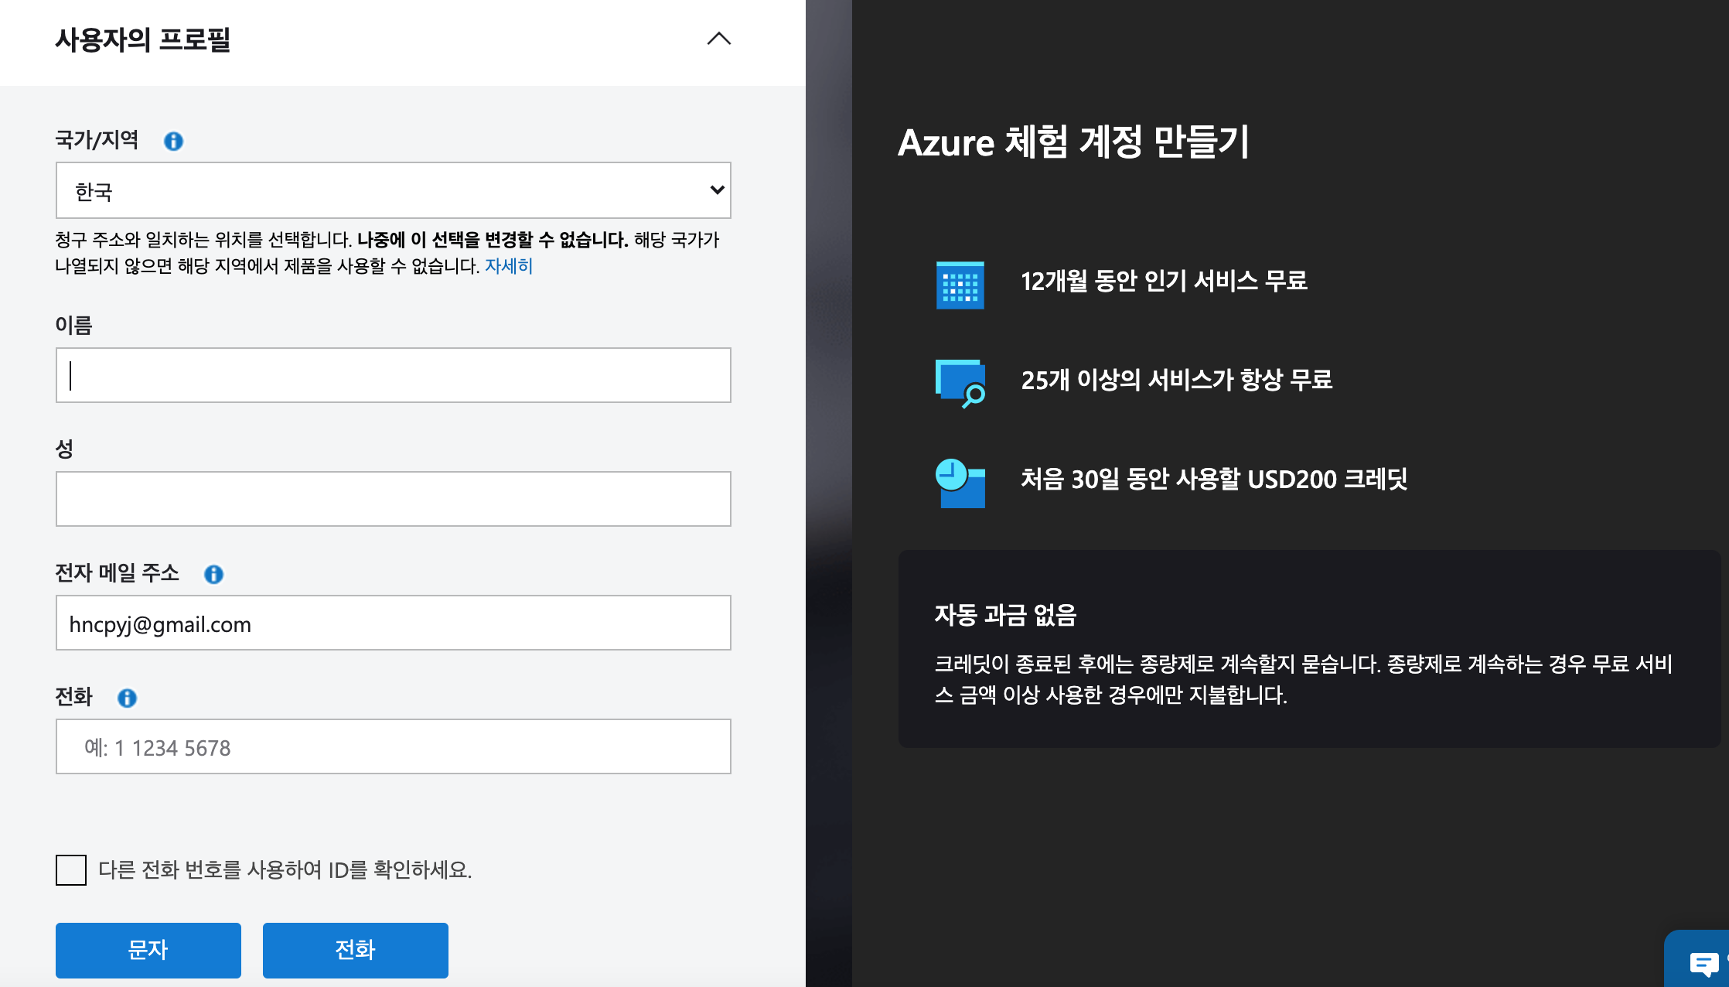The width and height of the screenshot is (1729, 987).
Task: Open the 자세히 link
Action: point(508,266)
